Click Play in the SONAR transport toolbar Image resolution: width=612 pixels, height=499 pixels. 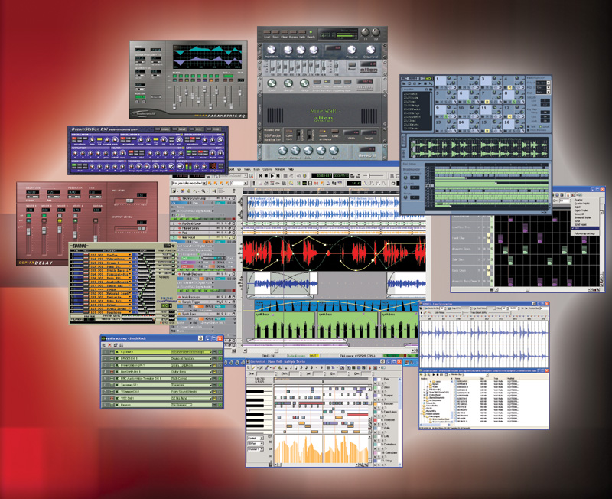coord(272,176)
